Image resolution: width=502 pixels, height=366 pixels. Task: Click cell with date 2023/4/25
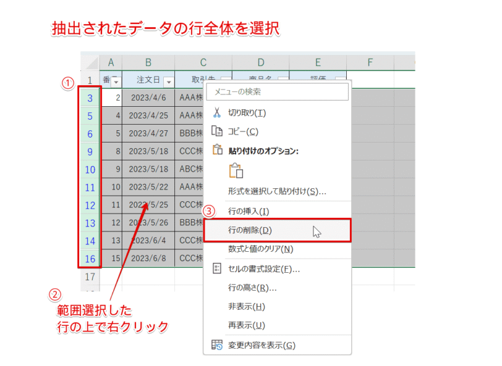148,115
